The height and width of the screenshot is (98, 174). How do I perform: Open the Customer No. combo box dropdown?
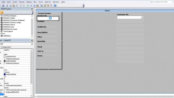[142, 17]
